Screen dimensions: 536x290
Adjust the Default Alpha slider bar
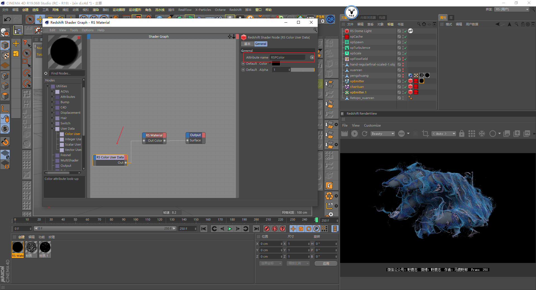303,70
